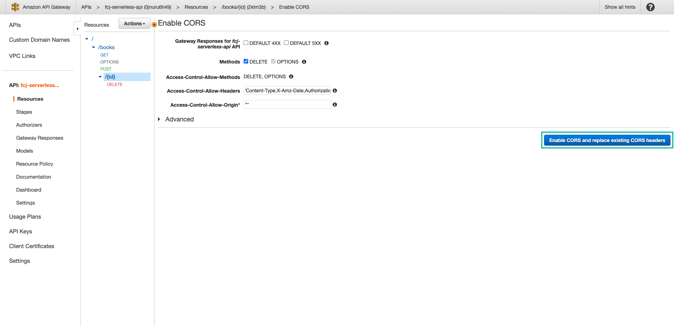674x326 pixels.
Task: Click Show all hints
Action: pos(620,7)
